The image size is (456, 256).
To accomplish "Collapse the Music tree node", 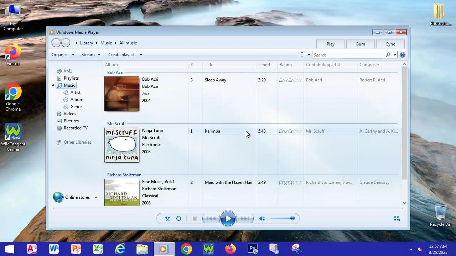I will tap(53, 85).
